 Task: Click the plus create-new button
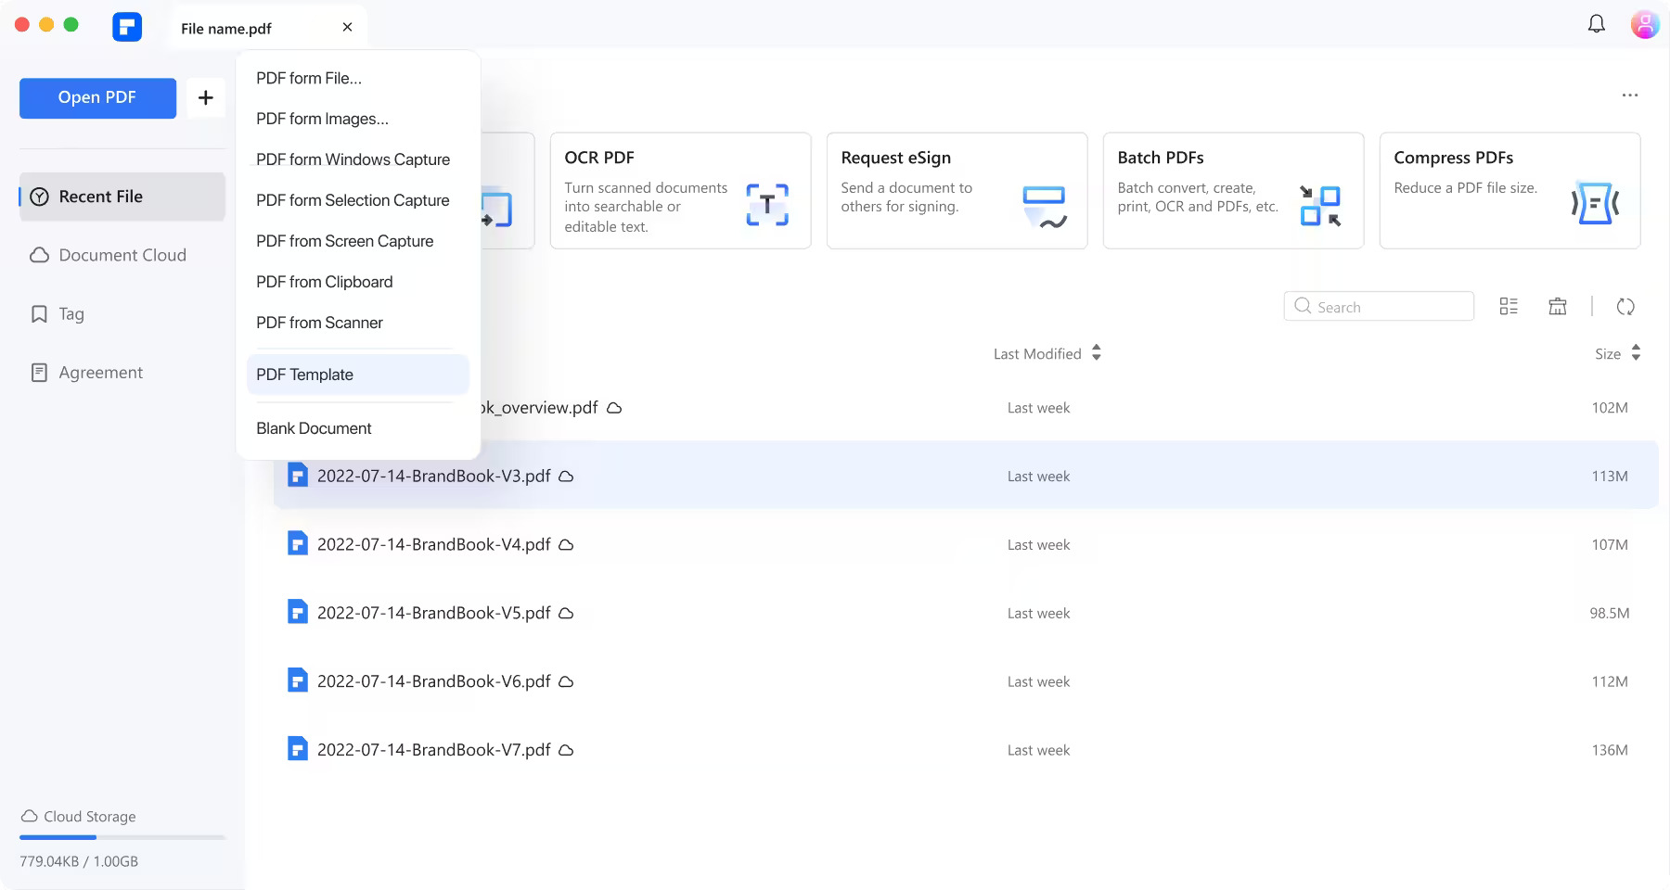click(x=206, y=97)
